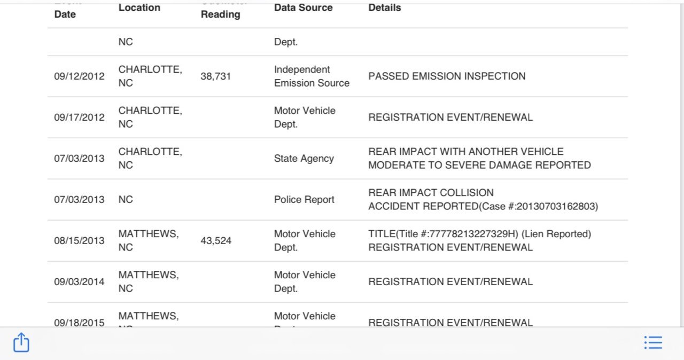
Task: Select the Data Source column header
Action: (303, 7)
